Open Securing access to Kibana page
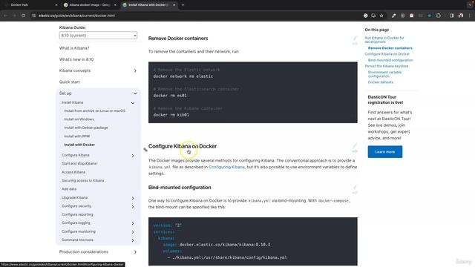Screen dimensions: 475x267 point(82,180)
